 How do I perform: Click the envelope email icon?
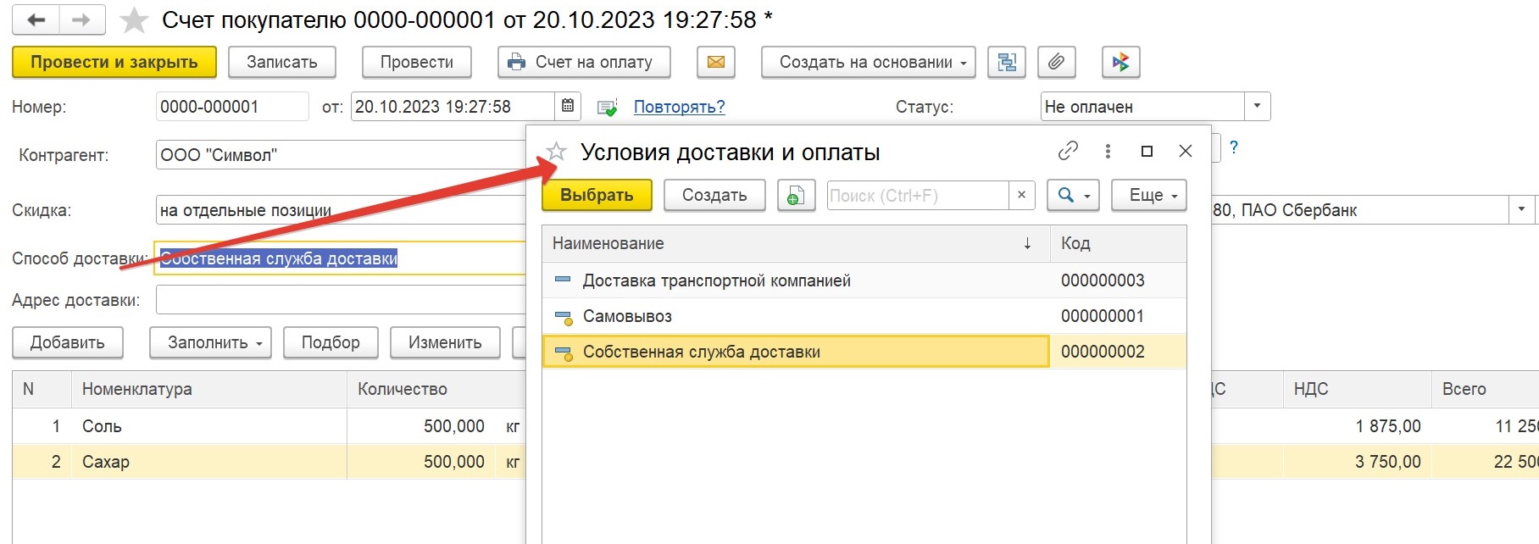click(715, 62)
